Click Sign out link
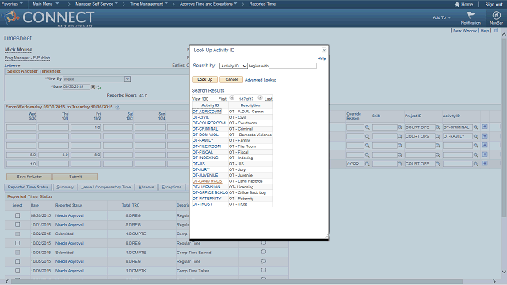This screenshot has width=507, height=285. (x=494, y=5)
